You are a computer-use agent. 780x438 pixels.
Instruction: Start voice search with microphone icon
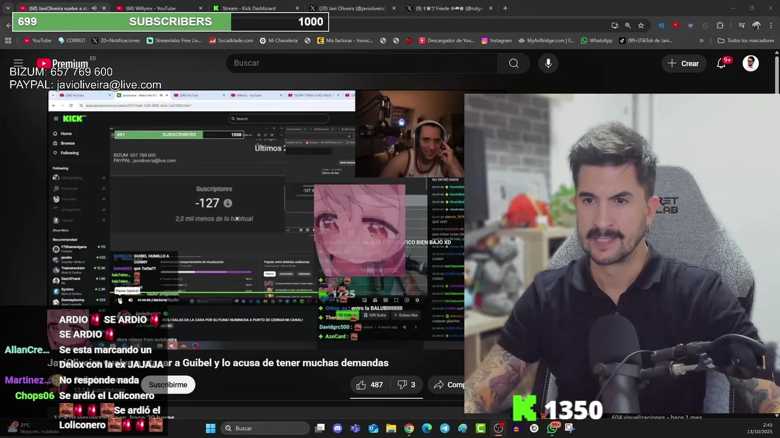coord(548,63)
